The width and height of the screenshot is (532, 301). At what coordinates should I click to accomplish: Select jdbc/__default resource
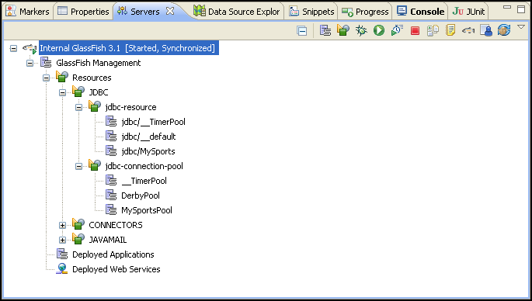(x=148, y=137)
